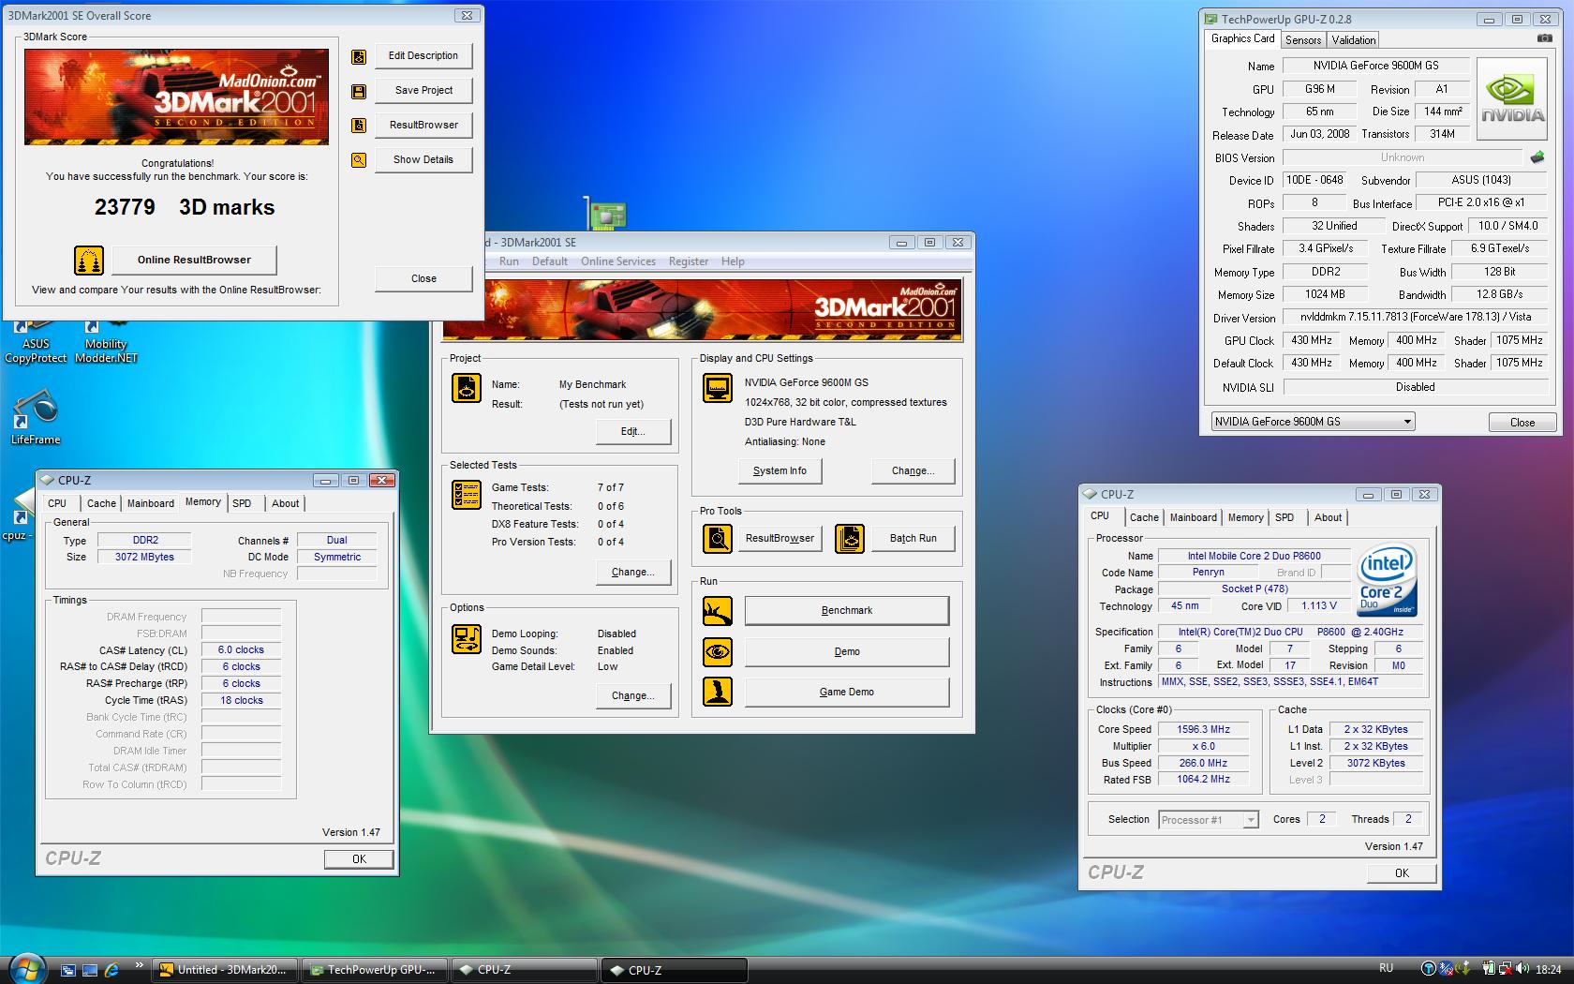The image size is (1574, 984).
Task: Switch to TechPowerUp GPU-Z taskbar button
Action: click(x=374, y=970)
